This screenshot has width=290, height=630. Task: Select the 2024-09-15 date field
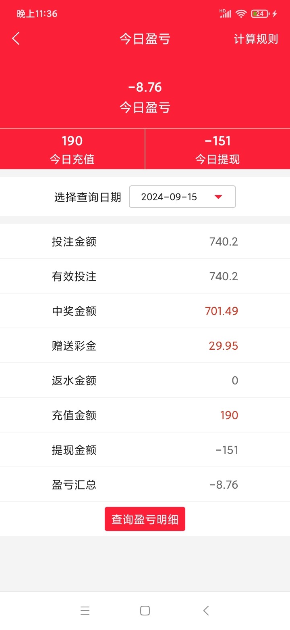(169, 197)
